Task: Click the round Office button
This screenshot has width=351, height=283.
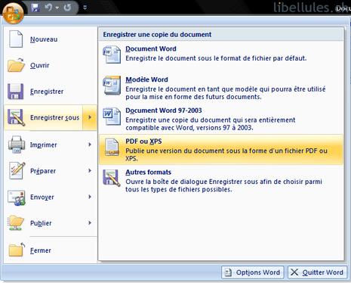Action: pyautogui.click(x=13, y=13)
